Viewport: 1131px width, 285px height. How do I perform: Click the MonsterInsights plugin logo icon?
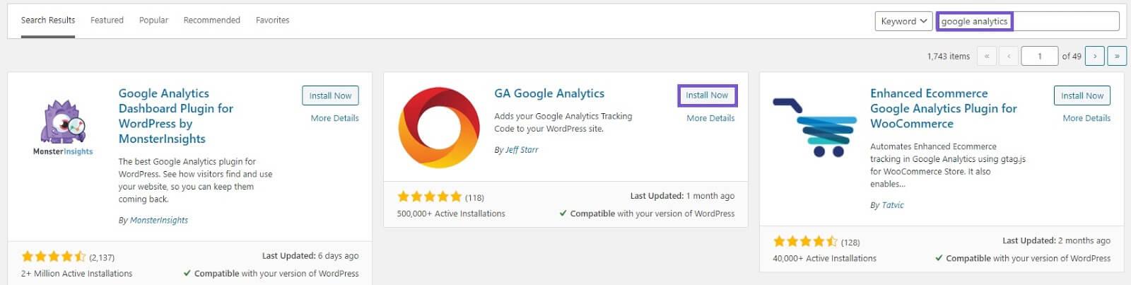(x=63, y=127)
